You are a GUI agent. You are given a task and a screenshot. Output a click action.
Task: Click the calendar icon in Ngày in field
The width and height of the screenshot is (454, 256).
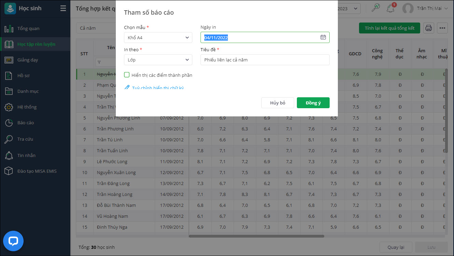coord(323,37)
